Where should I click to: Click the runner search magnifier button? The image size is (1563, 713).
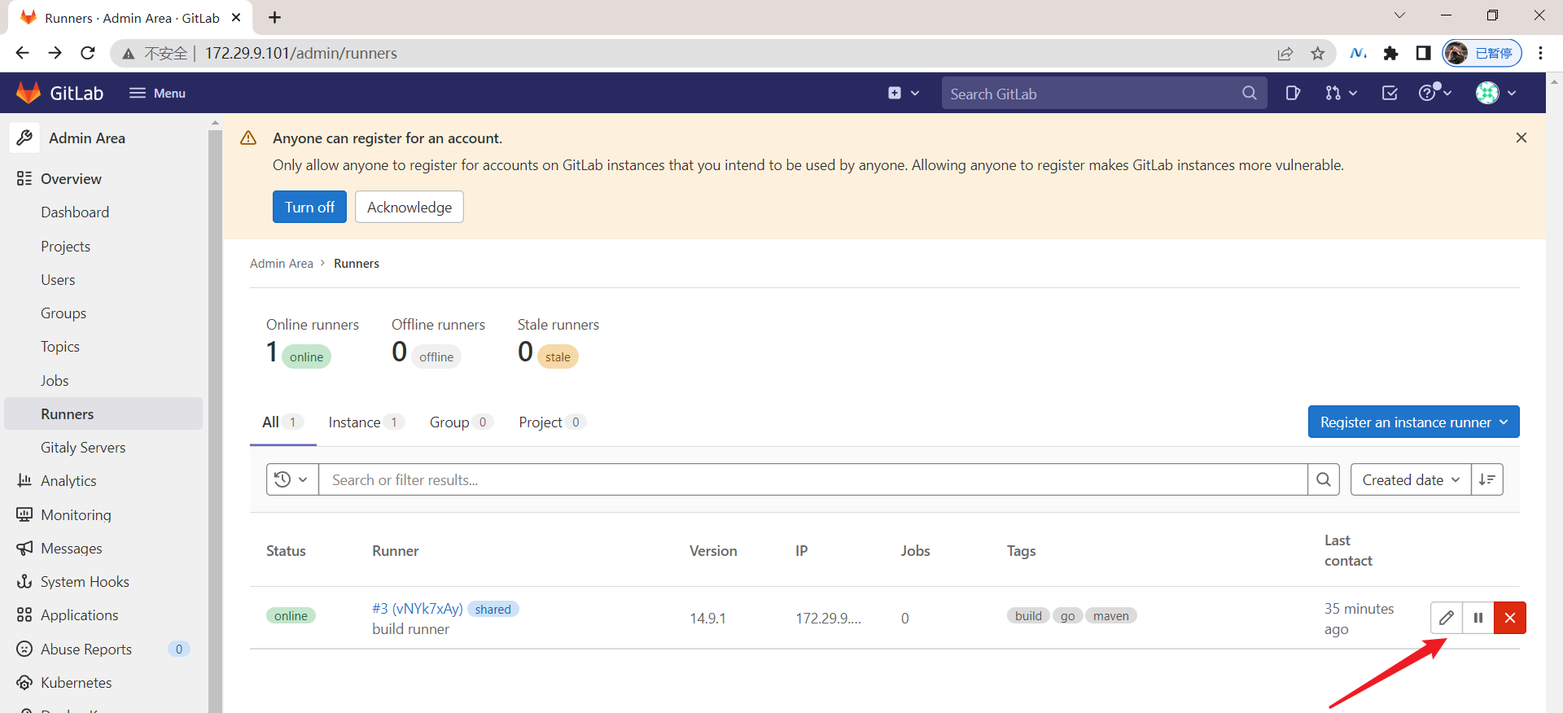tap(1324, 479)
